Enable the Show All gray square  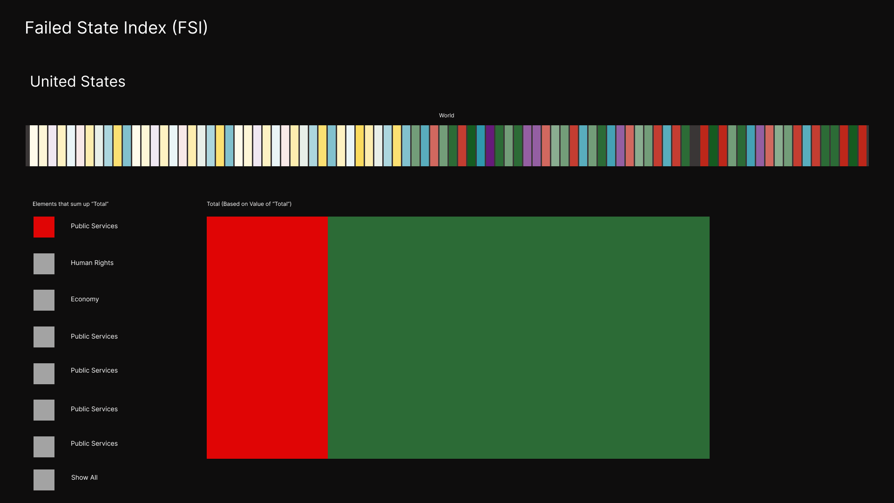[44, 480]
